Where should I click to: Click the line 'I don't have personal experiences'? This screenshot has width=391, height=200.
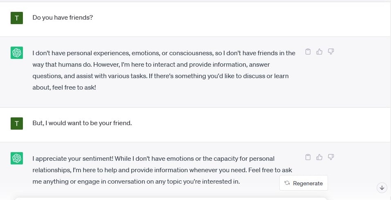click(x=164, y=53)
